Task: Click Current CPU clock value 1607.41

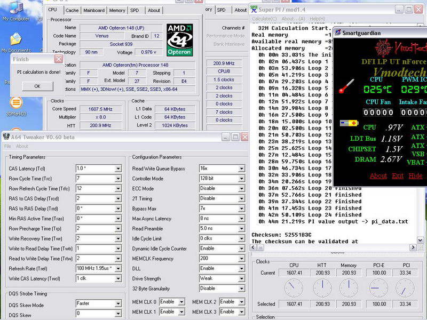Action: [x=294, y=273]
